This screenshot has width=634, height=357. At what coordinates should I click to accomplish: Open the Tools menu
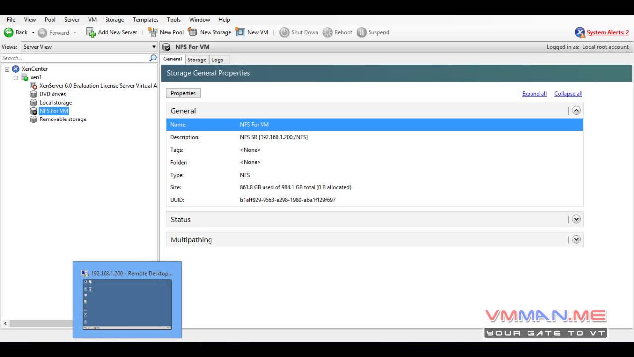pos(174,20)
